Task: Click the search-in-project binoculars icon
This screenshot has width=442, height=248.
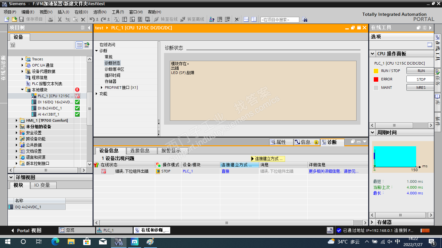Action: (304, 19)
